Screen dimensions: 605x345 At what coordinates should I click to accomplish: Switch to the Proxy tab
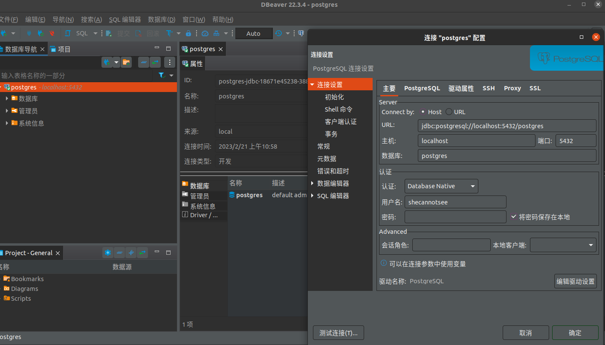(x=512, y=88)
